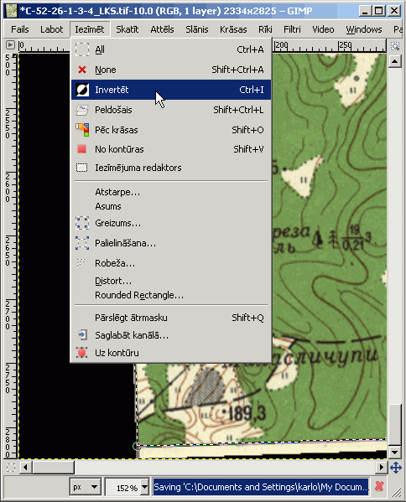This screenshot has width=406, height=502.
Task: Click the Invertēt selection icon
Action: click(x=82, y=90)
